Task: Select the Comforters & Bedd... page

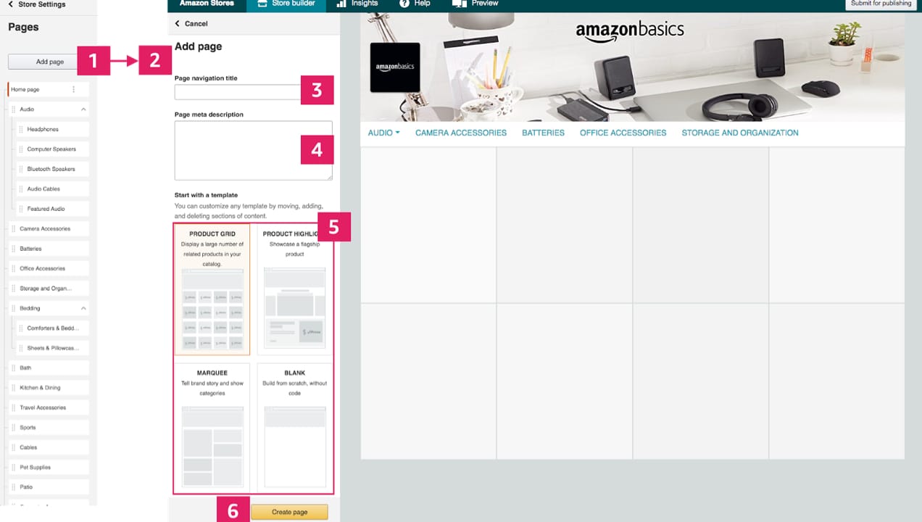Action: click(52, 328)
